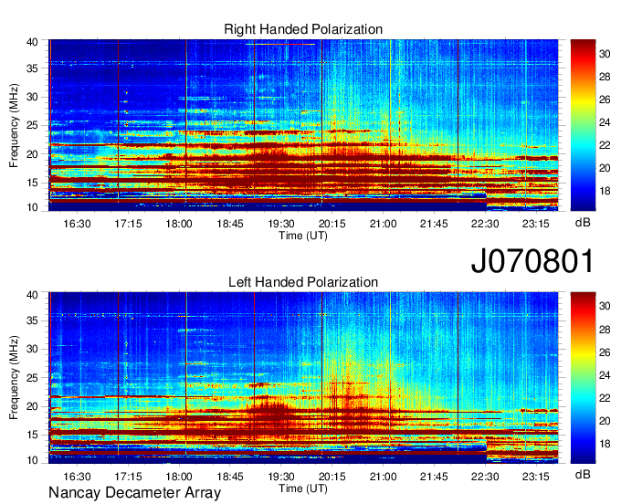Click the 10 MHz tick of Right Handed plot

(x=32, y=207)
